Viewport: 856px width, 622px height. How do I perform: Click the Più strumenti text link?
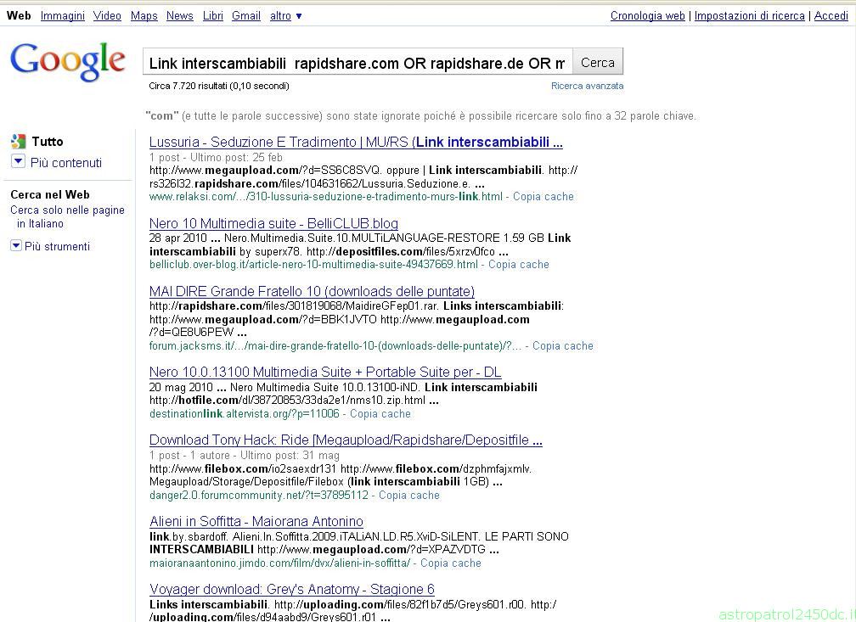tap(58, 246)
